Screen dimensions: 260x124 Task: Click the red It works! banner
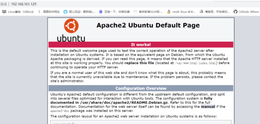(141, 44)
